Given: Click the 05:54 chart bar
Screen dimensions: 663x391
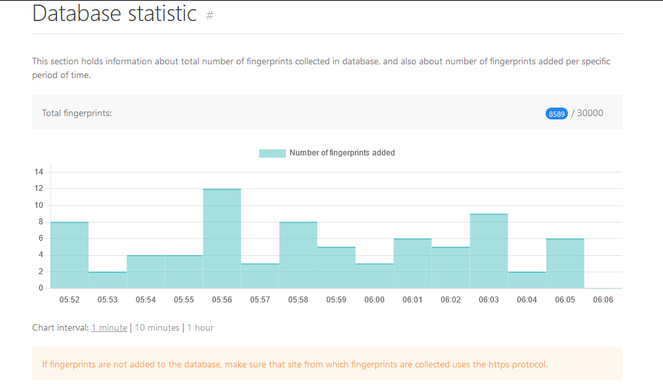Looking at the screenshot, I should (x=146, y=272).
